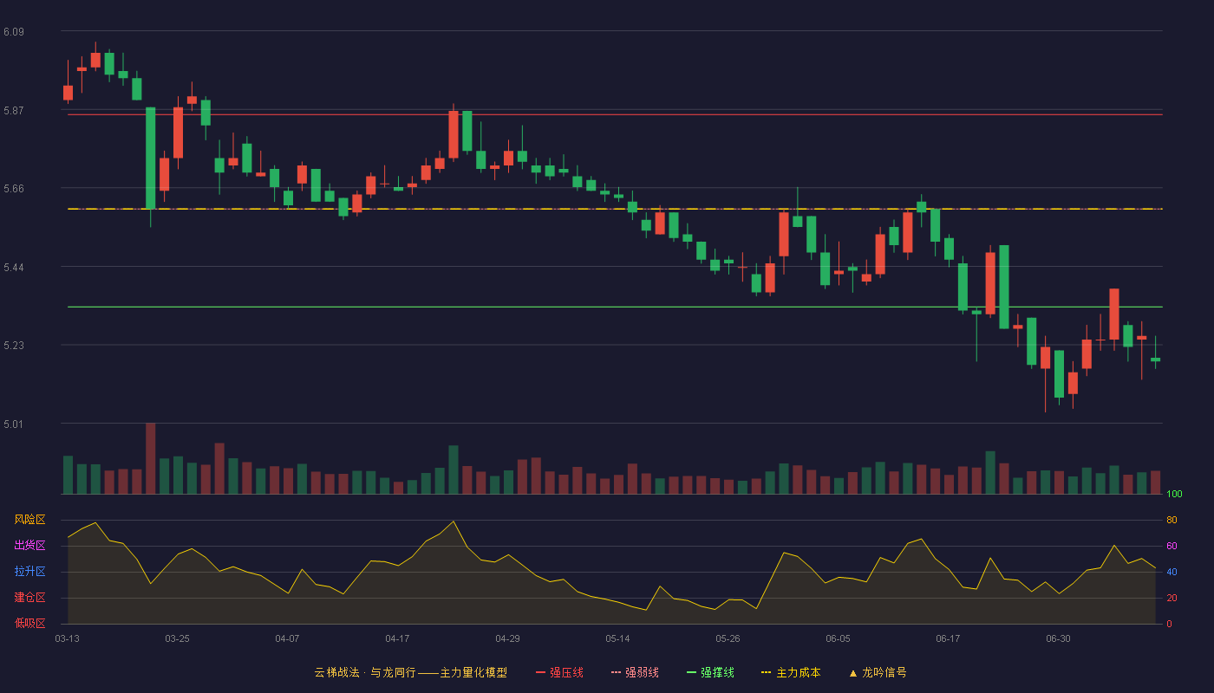Click the 06-05 date label
The width and height of the screenshot is (1214, 693).
[838, 638]
